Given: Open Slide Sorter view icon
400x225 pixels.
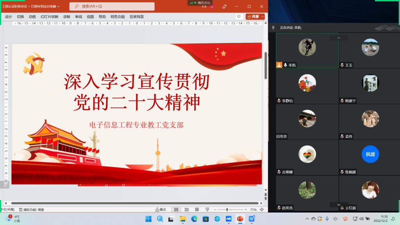Looking at the screenshot, I should (187, 210).
